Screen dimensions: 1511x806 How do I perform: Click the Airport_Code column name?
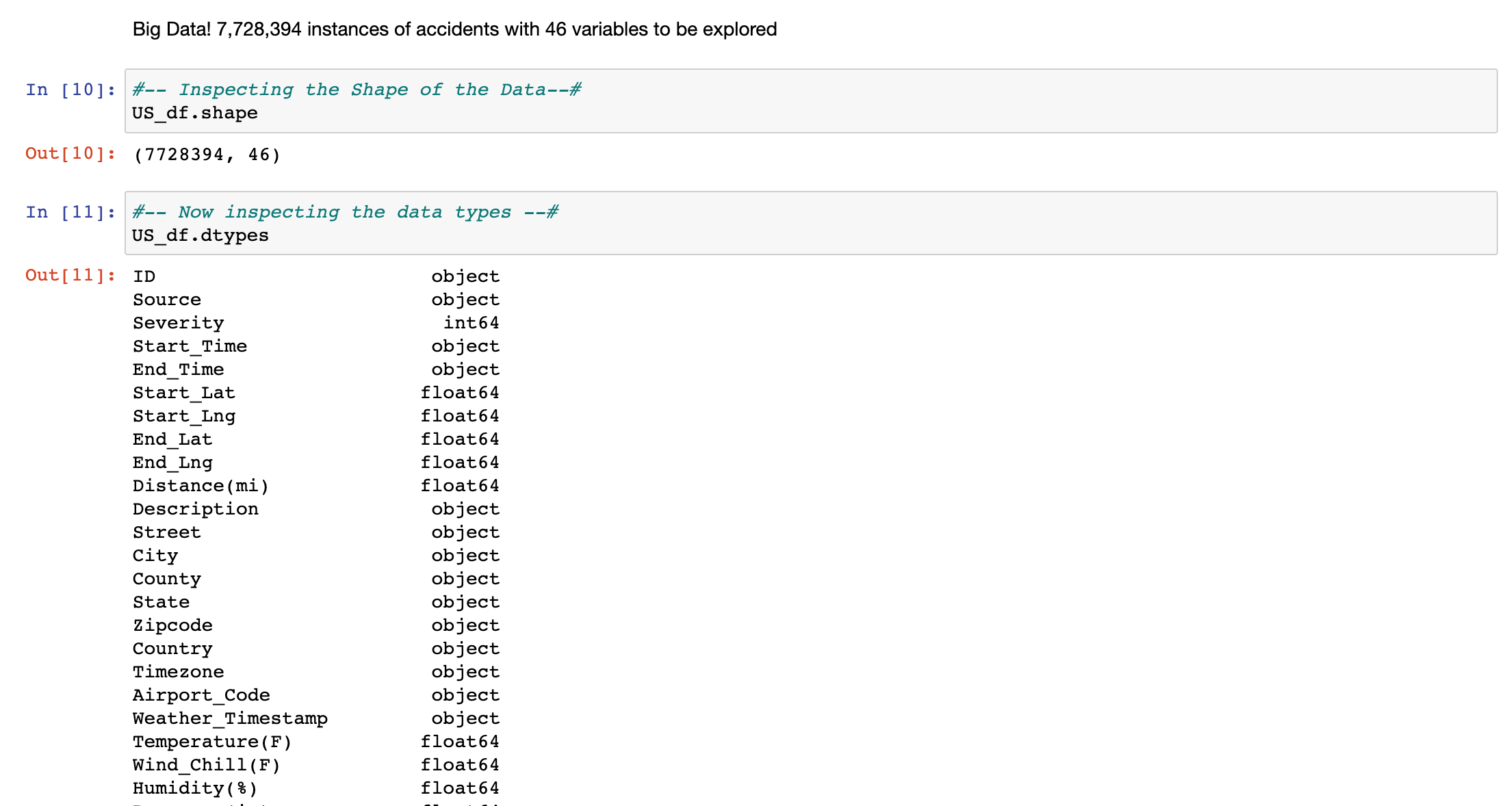pyautogui.click(x=201, y=695)
